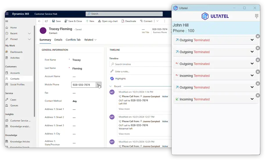The image size is (265, 160).
Task: Open Cases in the Service section
Action: click(x=13, y=100)
